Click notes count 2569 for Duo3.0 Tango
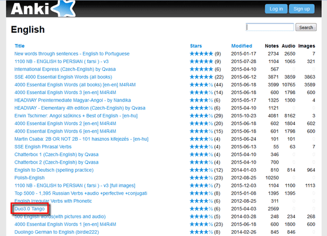The image size is (327, 236). coord(273,209)
